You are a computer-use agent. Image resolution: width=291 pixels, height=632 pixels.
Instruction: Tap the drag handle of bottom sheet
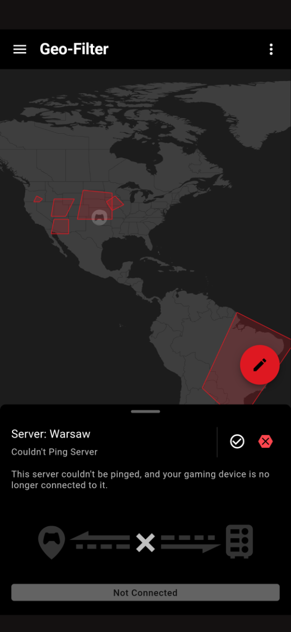click(145, 411)
